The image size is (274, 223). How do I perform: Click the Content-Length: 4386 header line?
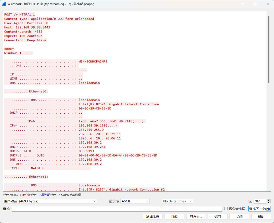(x=23, y=31)
